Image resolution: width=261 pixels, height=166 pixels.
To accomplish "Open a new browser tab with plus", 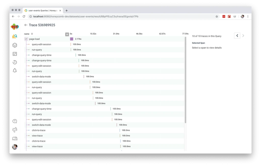I will [66, 10].
